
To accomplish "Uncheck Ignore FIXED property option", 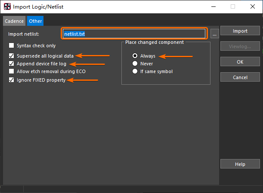I will (x=12, y=80).
